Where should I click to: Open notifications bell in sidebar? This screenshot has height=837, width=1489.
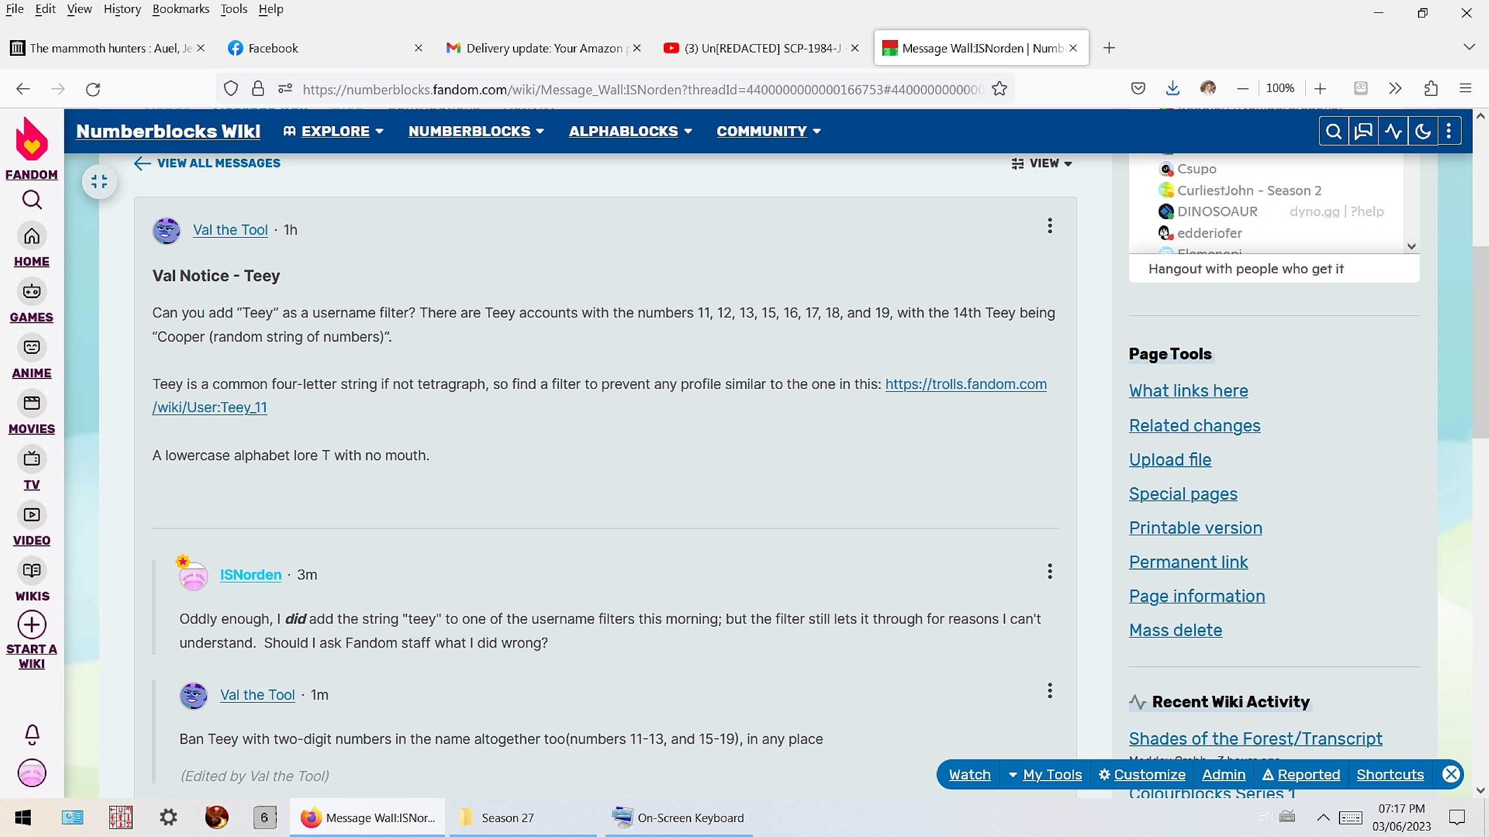coord(32,734)
